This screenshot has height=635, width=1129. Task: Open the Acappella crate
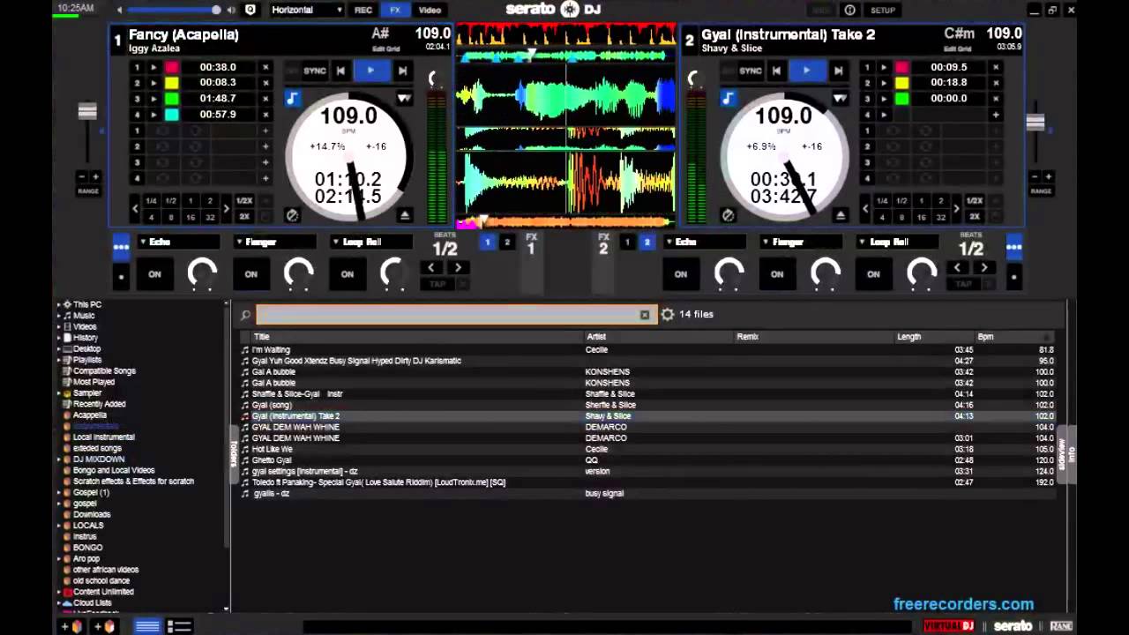(x=90, y=415)
